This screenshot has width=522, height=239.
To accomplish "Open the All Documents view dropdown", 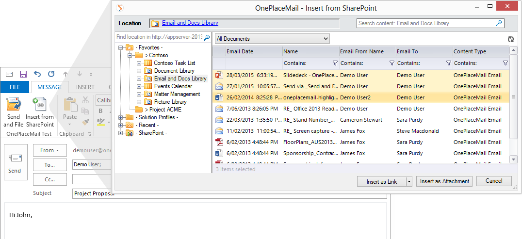I will [x=272, y=39].
